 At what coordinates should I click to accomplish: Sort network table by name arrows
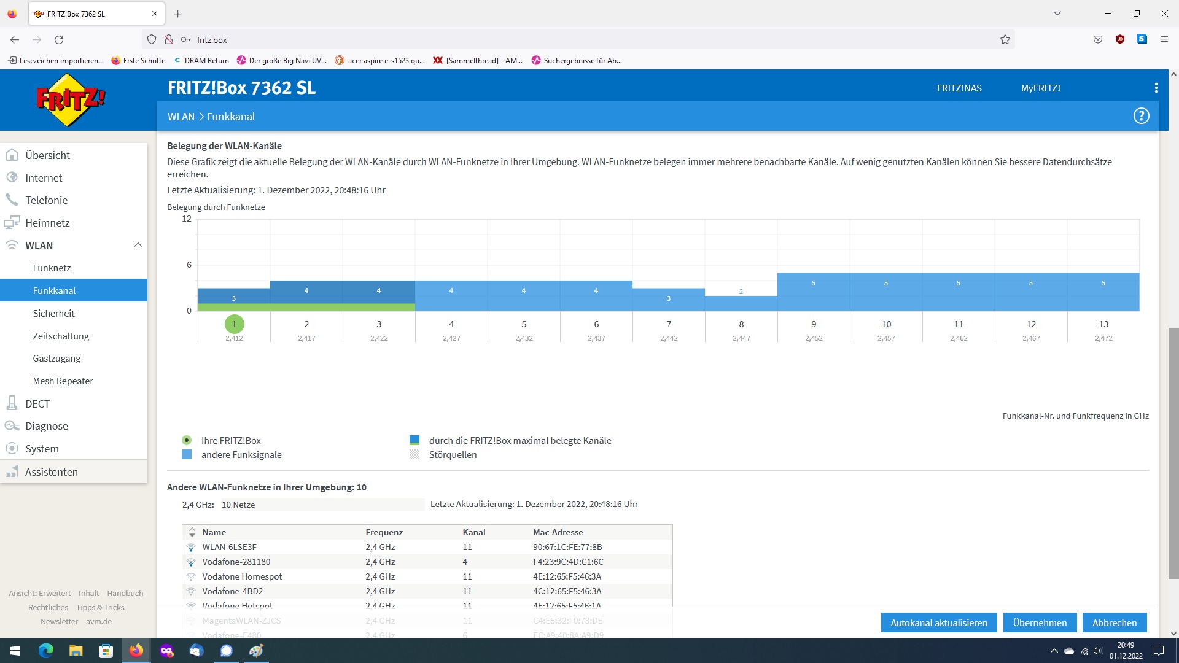(x=192, y=532)
